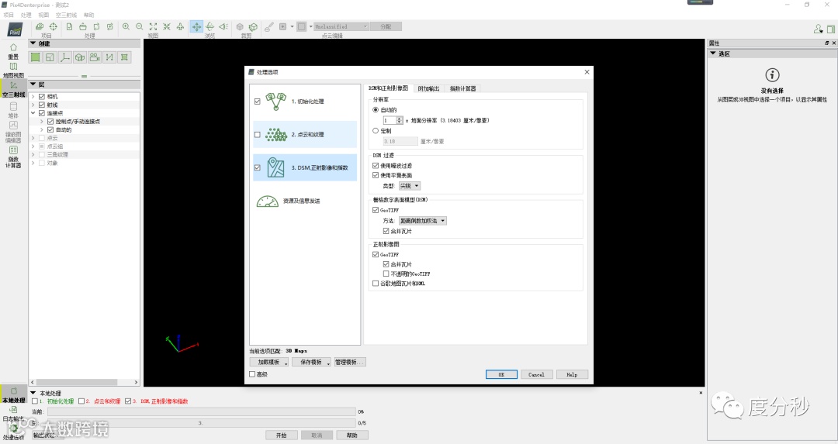Open the 项目 menu
Image resolution: width=838 pixels, height=444 pixels.
(9, 15)
